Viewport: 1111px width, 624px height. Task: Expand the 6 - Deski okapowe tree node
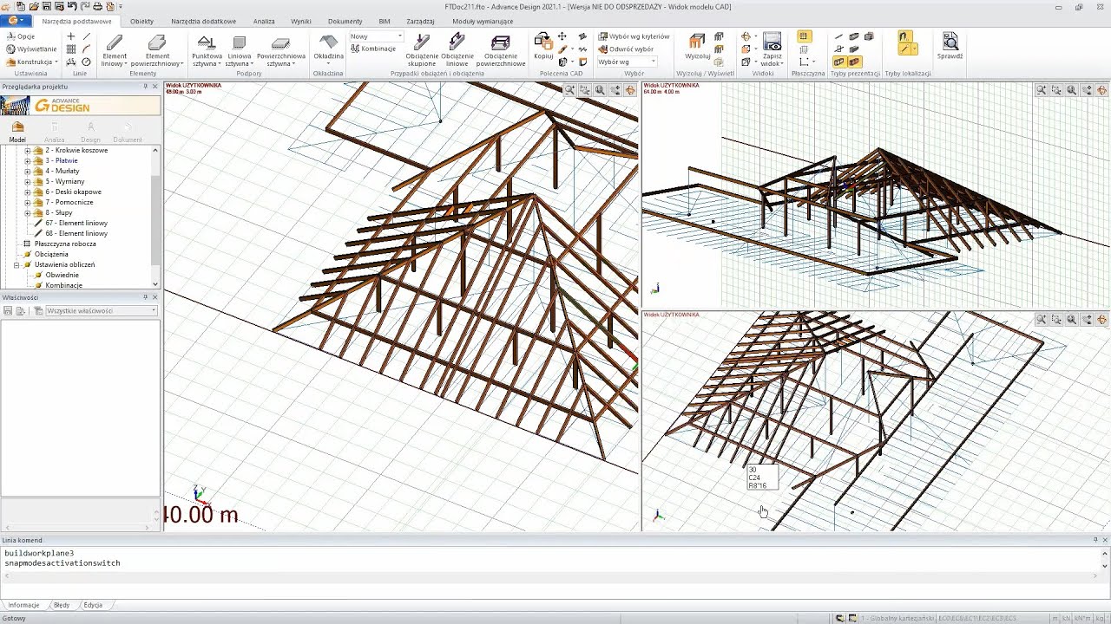click(27, 192)
